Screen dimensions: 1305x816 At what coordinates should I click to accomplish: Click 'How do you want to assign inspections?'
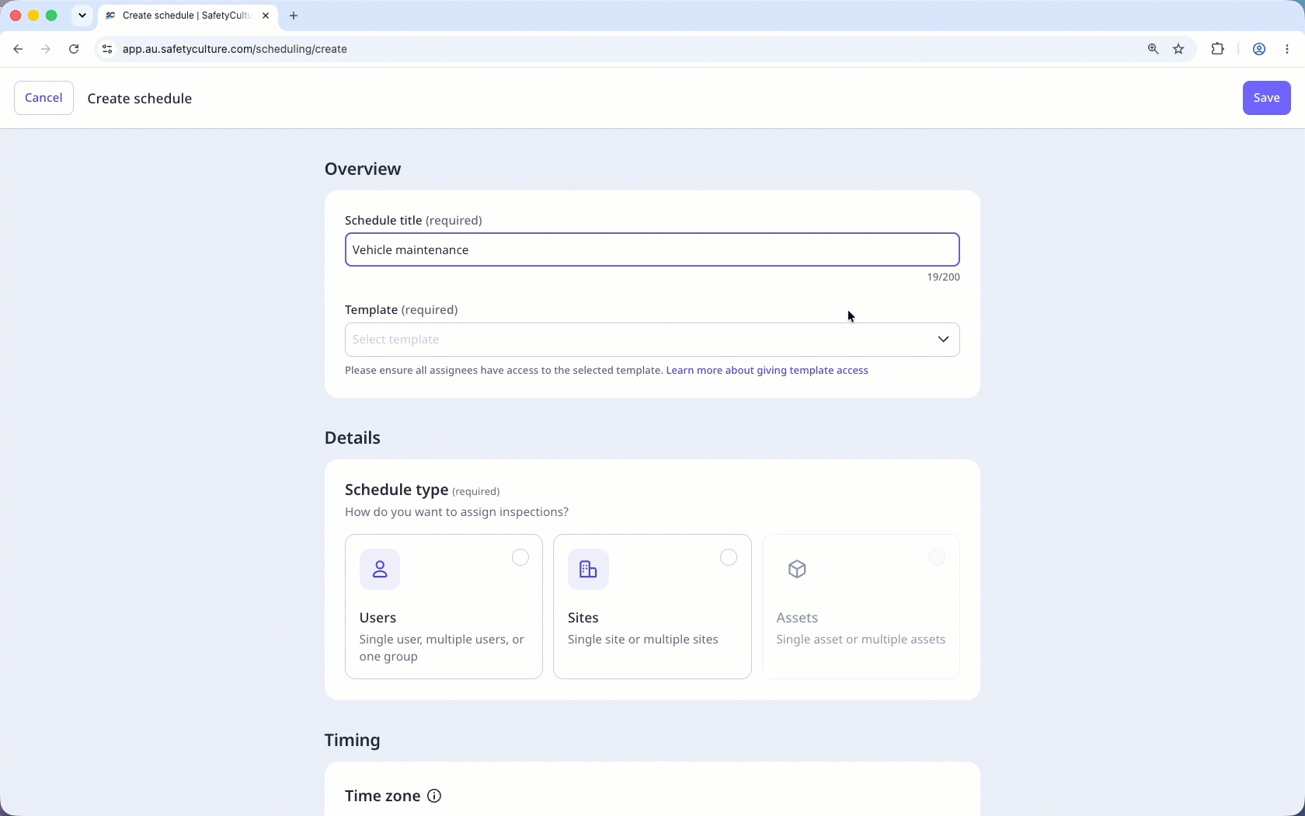457,512
